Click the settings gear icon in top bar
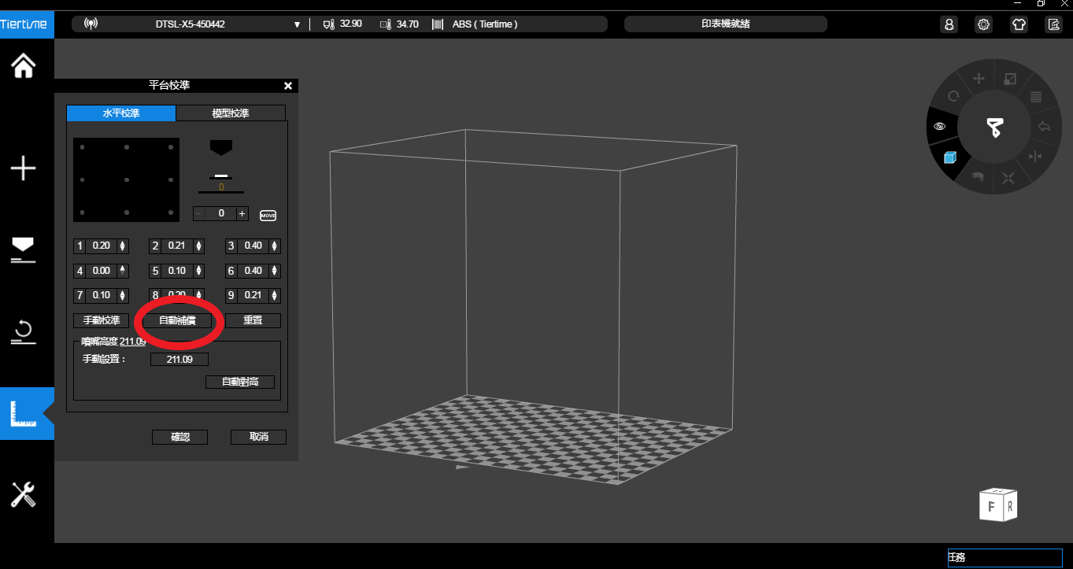This screenshot has width=1073, height=569. click(983, 24)
